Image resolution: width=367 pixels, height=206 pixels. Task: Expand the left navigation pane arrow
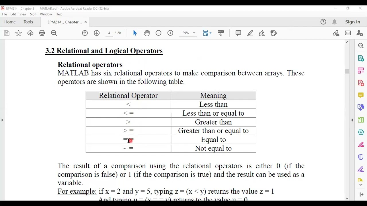[x=2, y=120]
